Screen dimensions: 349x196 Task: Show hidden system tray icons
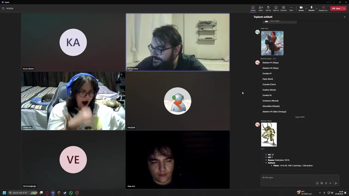point(320,193)
